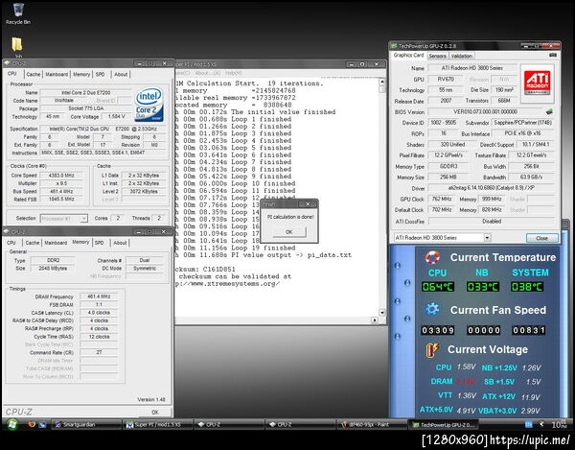Switch to the Validation tab in GPU-Z
The height and width of the screenshot is (450, 575).
[x=462, y=56]
